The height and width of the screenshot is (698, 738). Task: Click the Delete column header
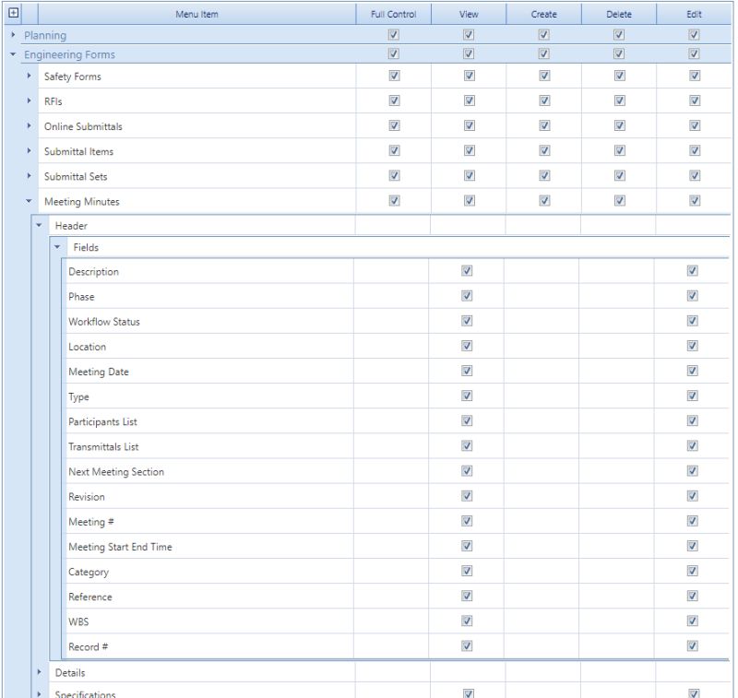(619, 14)
